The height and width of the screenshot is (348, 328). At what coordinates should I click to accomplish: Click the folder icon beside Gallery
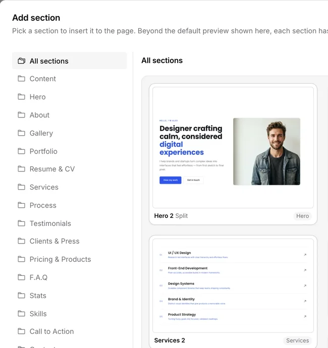click(22, 133)
